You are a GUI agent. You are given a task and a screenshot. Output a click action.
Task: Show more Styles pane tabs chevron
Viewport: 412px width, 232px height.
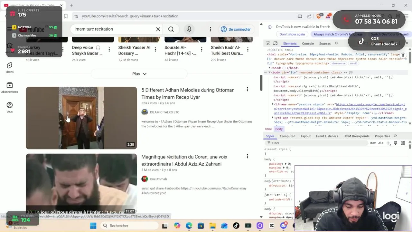[395, 136]
